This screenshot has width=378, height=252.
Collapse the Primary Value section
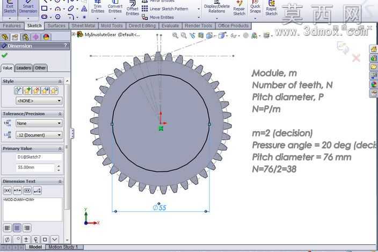pyautogui.click(x=60, y=148)
